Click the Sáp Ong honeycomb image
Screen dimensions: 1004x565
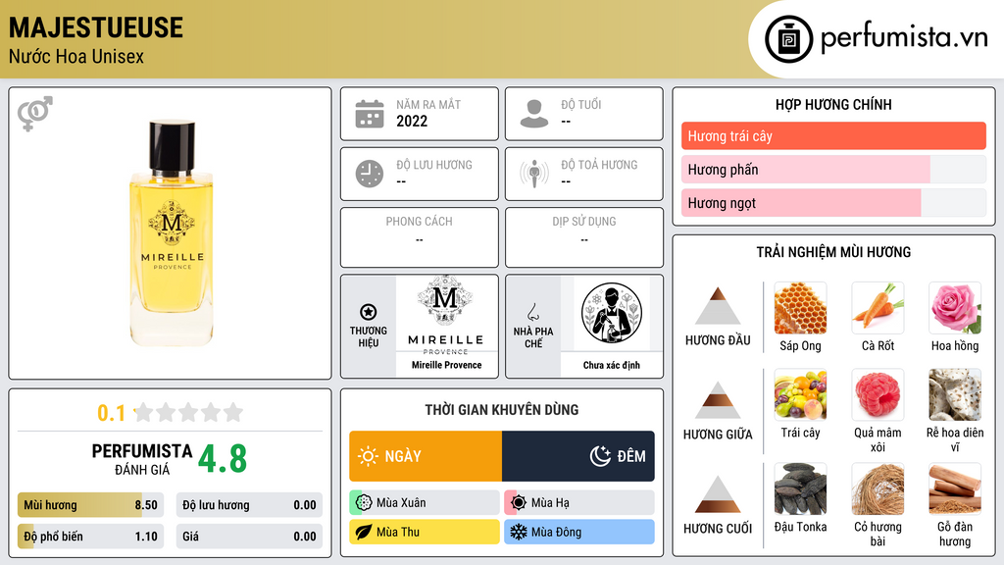(800, 308)
